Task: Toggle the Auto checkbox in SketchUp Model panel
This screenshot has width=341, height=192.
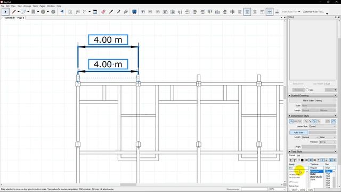Action: (307, 90)
